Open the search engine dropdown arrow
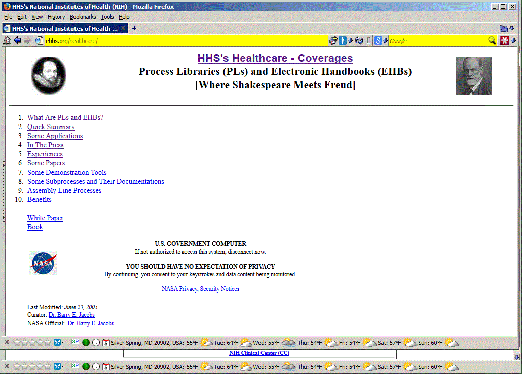Viewport: 522px width, 374px height. 385,40
